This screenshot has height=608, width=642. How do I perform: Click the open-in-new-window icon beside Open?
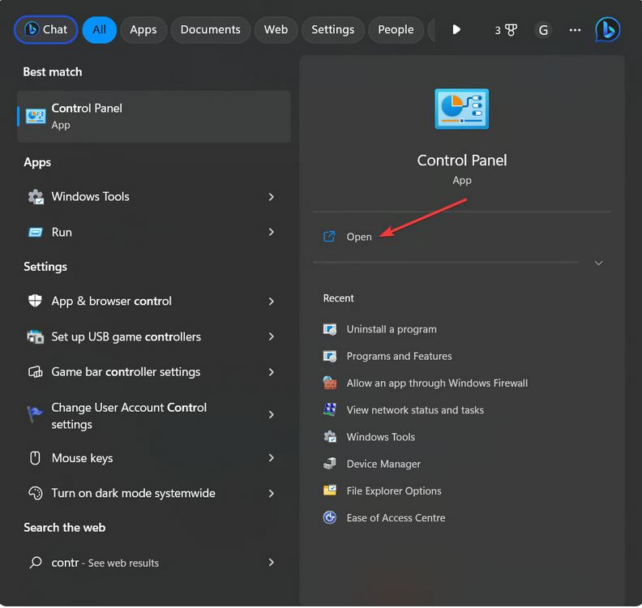(x=329, y=237)
